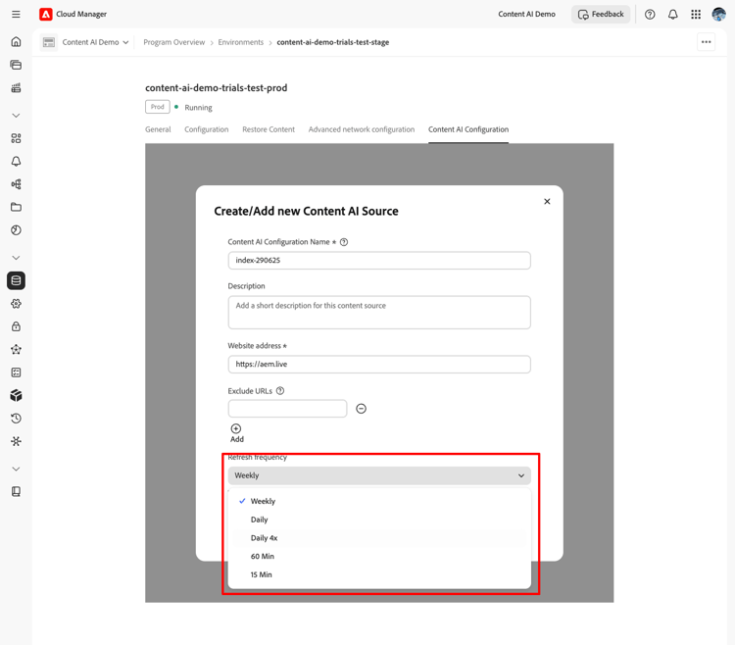The image size is (735, 645).
Task: Click the program icon beside Content AI Demo
Action: tap(49, 42)
